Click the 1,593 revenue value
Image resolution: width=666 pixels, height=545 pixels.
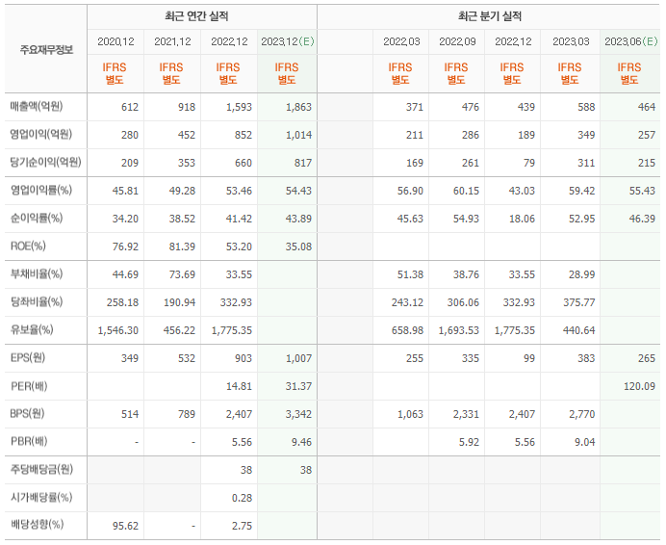[239, 107]
